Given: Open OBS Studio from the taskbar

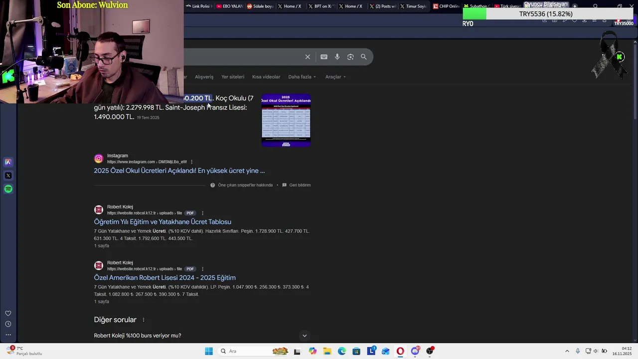Looking at the screenshot, I should [x=430, y=351].
